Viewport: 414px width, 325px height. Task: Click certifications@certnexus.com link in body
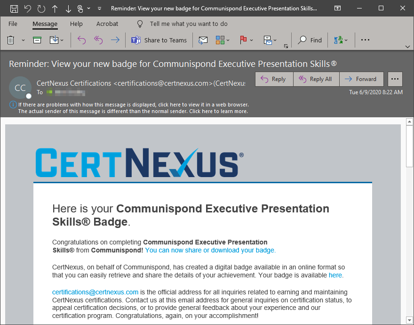coord(96,292)
